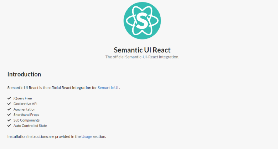This screenshot has height=149, width=278.
Task: Click the Augmentation list item
Action: coord(25,109)
